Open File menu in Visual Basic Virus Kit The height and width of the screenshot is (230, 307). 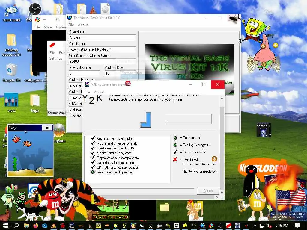coord(71,25)
